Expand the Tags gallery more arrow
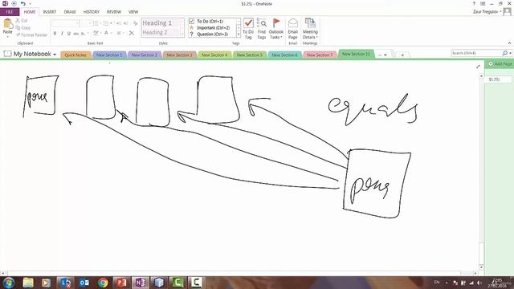 tap(239, 35)
